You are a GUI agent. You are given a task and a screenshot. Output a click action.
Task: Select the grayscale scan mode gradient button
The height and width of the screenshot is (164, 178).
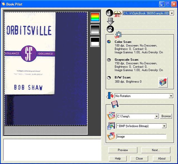pyautogui.click(x=95, y=29)
